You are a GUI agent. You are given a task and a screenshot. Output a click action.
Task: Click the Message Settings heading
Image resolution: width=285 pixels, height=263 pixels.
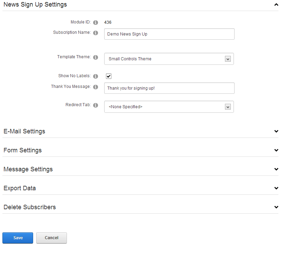28,169
